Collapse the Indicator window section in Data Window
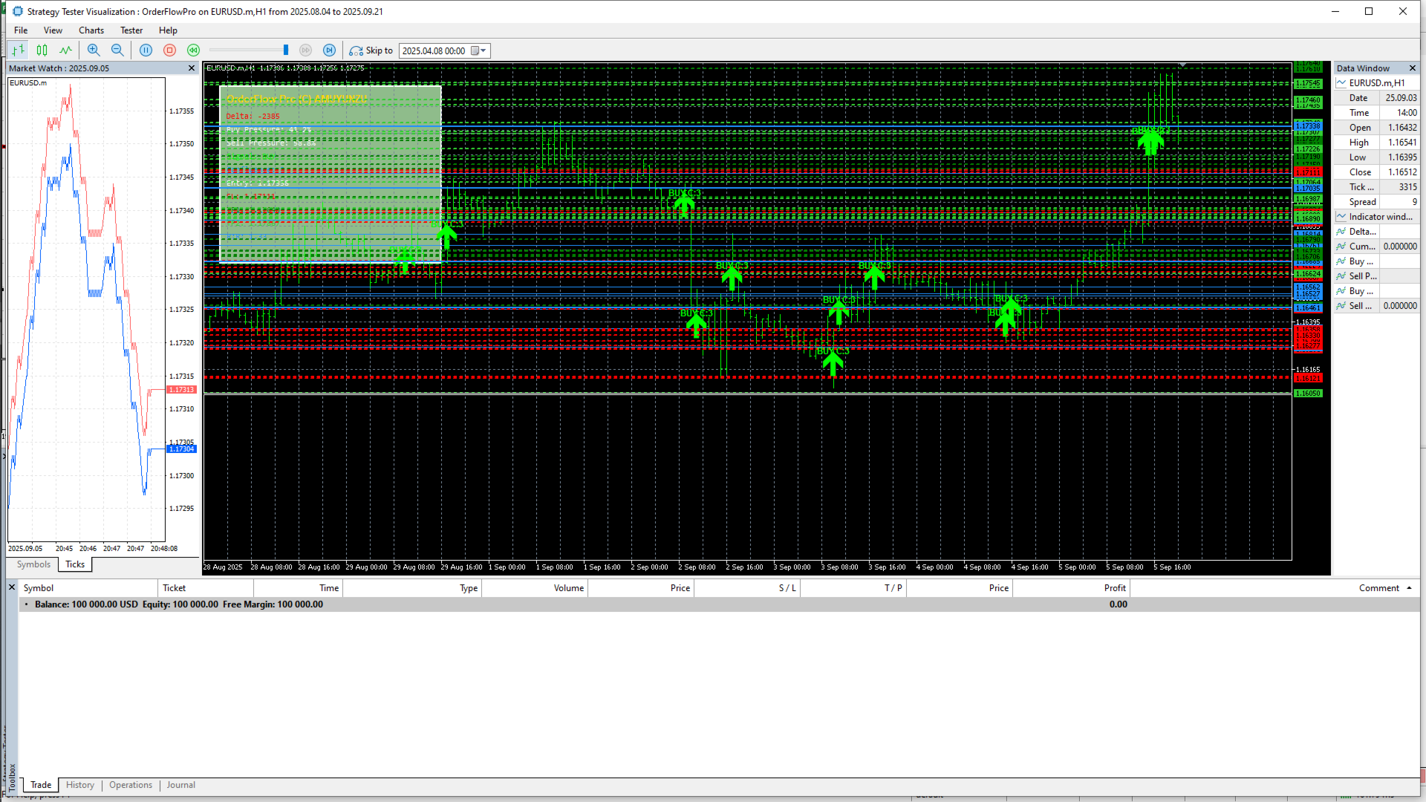 tap(1341, 217)
